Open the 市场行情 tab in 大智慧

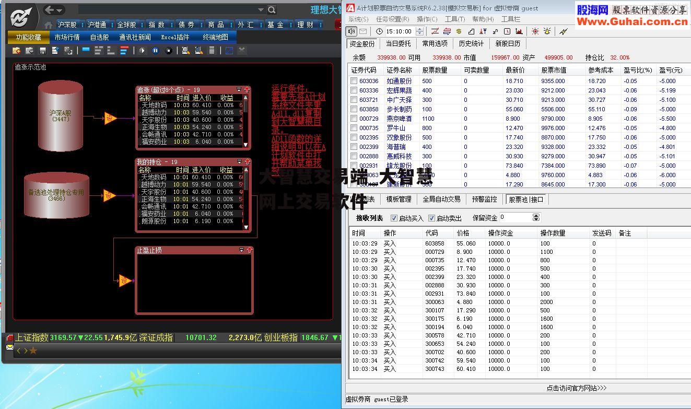coord(67,37)
